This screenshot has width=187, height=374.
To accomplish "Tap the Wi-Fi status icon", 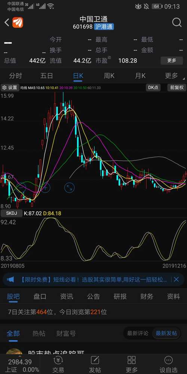I will pyautogui.click(x=50, y=6).
